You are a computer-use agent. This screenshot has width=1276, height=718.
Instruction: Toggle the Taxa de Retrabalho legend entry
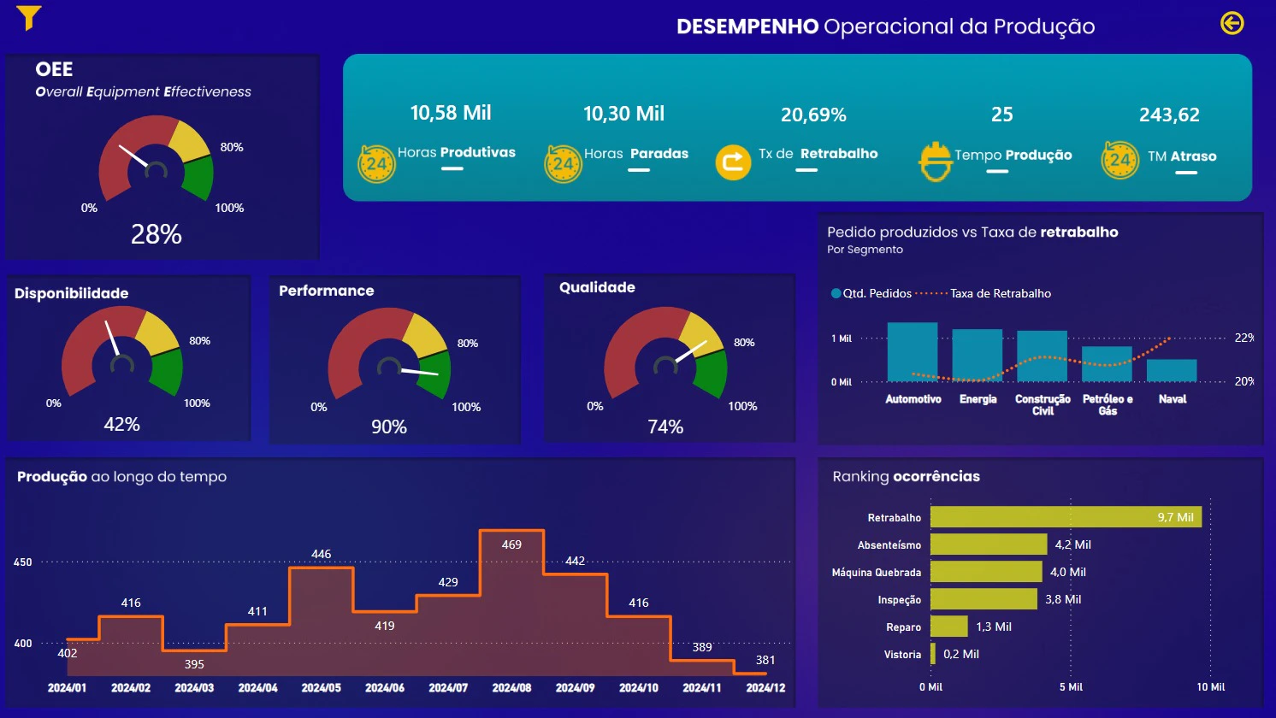(x=984, y=293)
